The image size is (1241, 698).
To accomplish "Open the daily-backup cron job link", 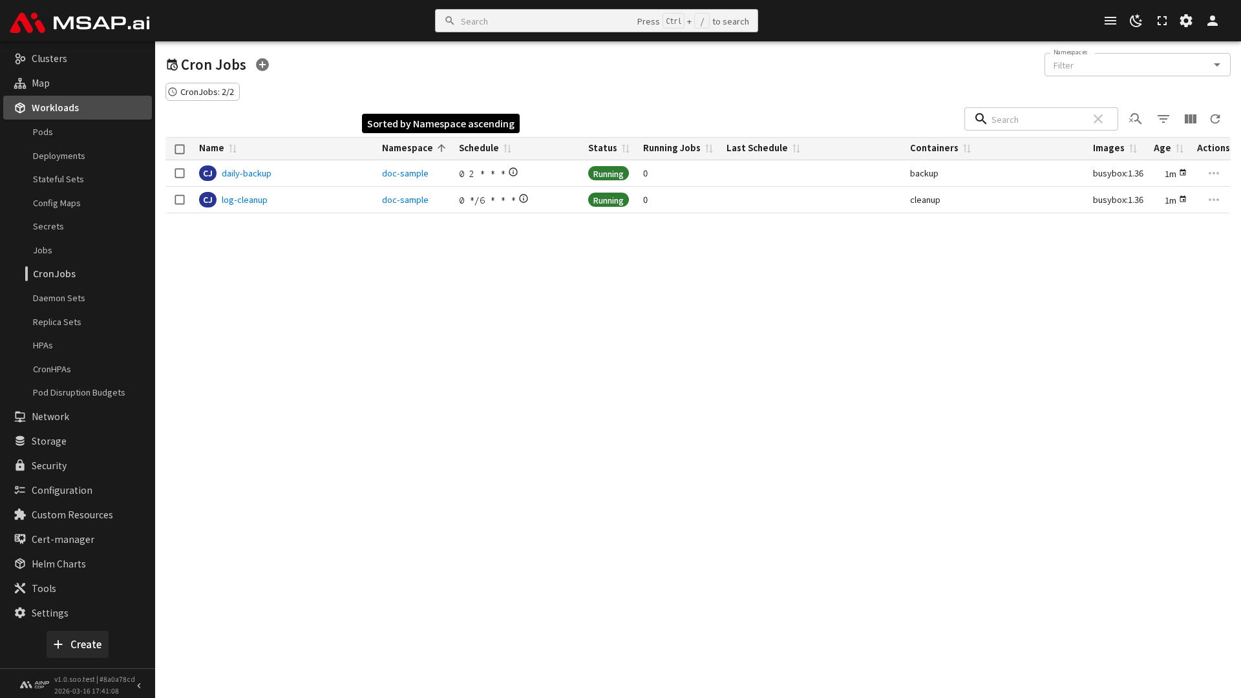I will tap(246, 173).
